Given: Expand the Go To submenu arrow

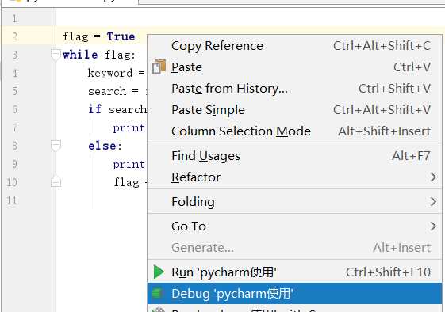Looking at the screenshot, I should (433, 226).
